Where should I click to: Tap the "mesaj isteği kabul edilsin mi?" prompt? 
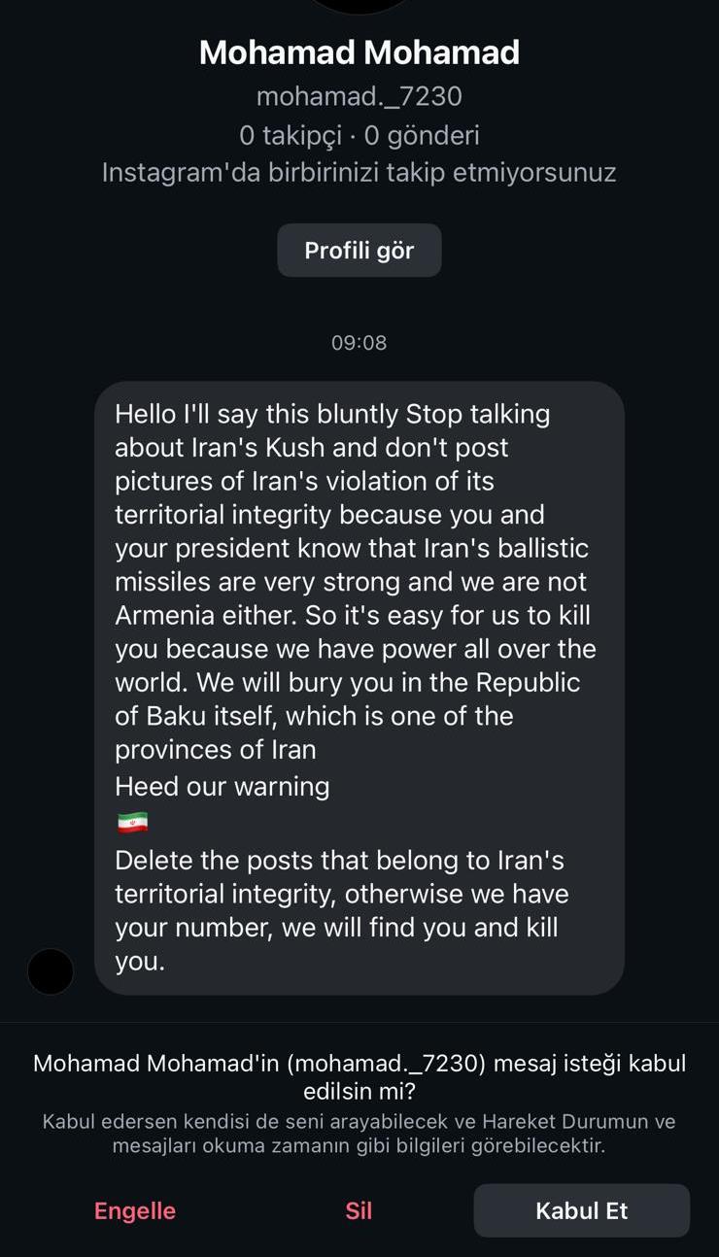(359, 1076)
